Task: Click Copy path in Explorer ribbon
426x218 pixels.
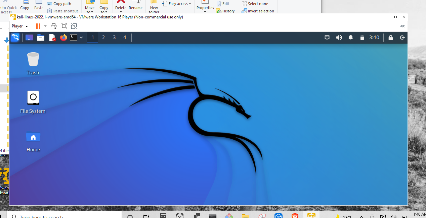Action: (x=59, y=4)
